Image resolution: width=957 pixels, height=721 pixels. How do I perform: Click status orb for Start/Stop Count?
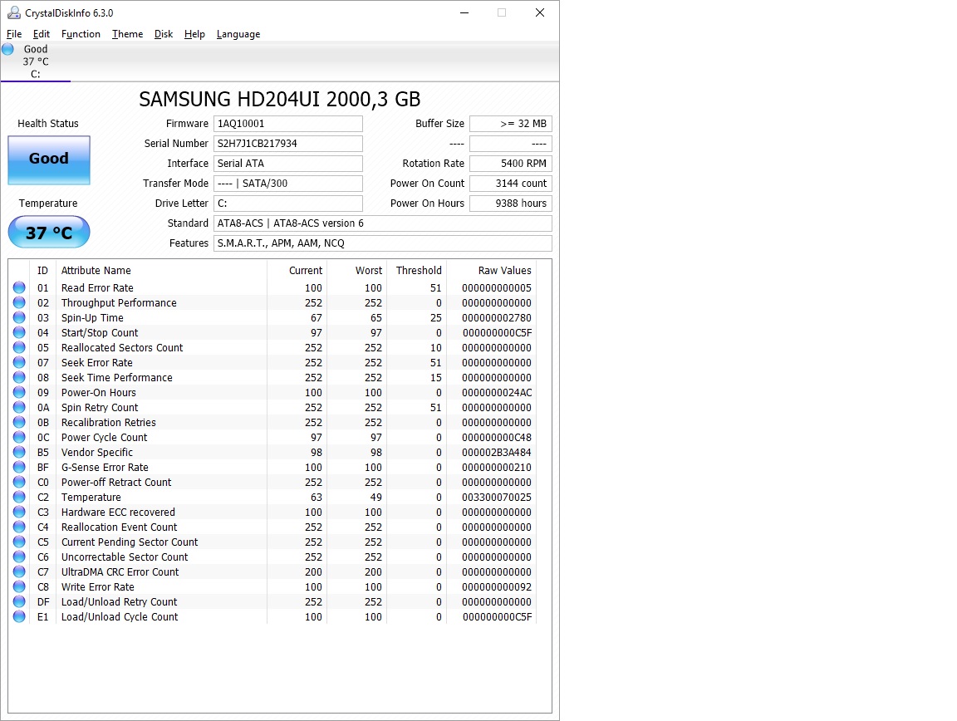[x=20, y=333]
